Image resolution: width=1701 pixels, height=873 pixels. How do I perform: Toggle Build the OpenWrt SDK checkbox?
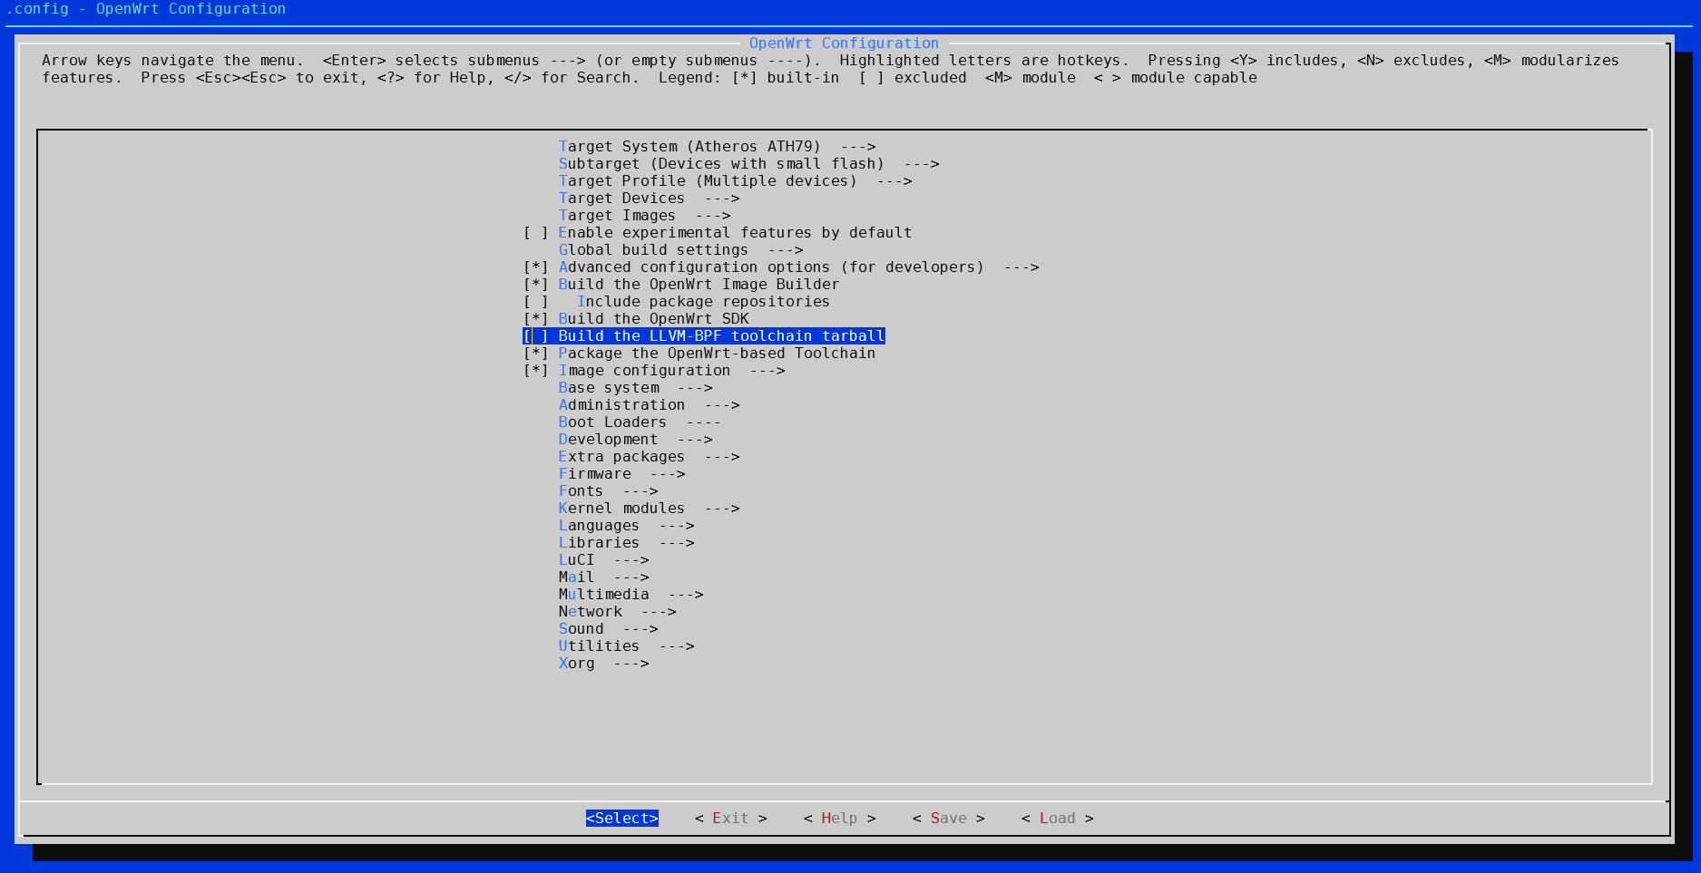coord(535,319)
